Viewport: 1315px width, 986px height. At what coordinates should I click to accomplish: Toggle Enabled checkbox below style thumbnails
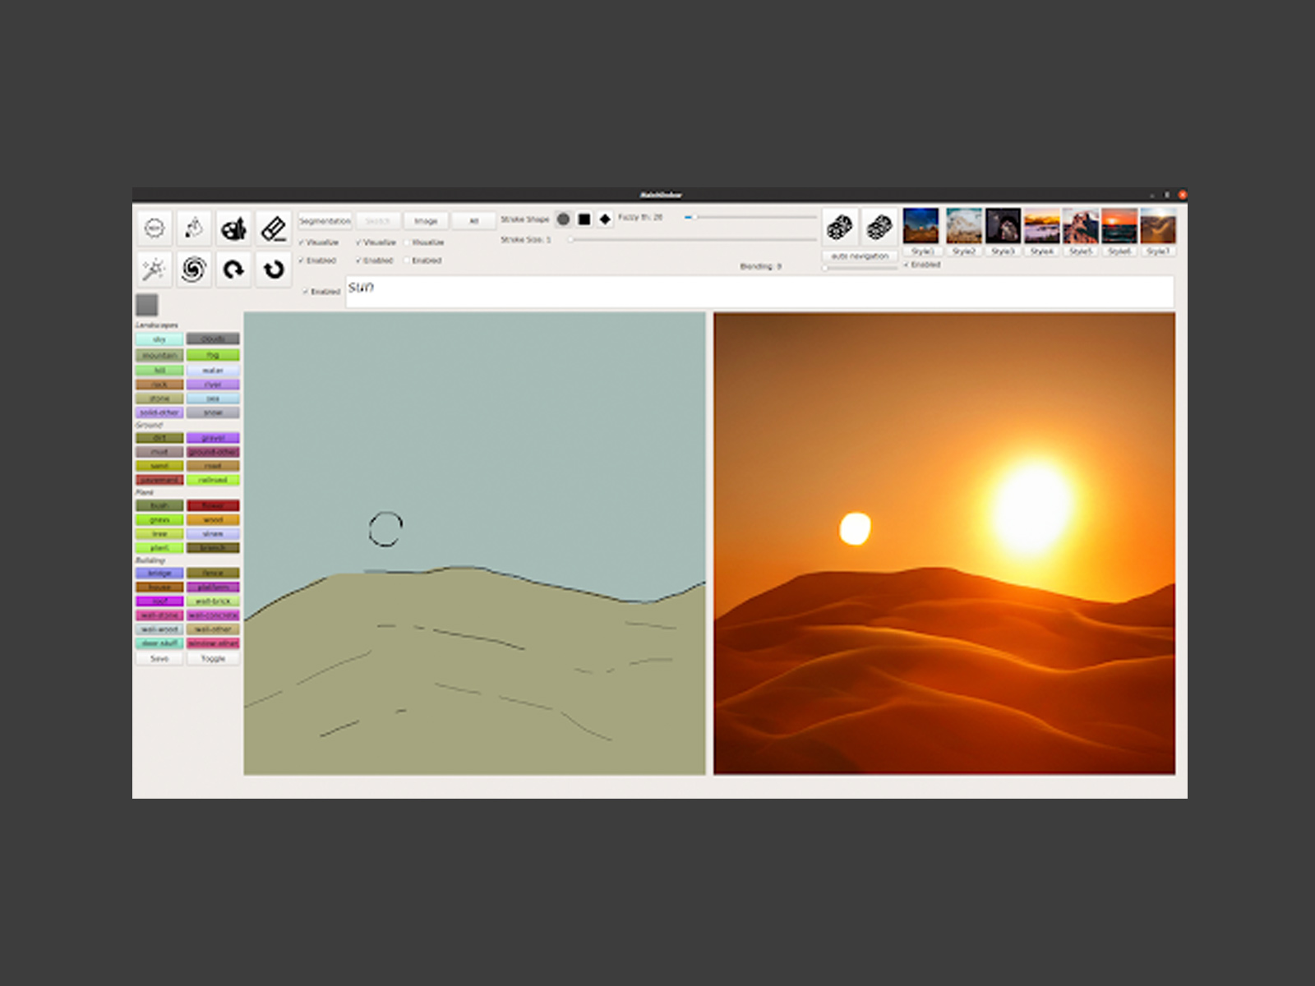coord(907,265)
